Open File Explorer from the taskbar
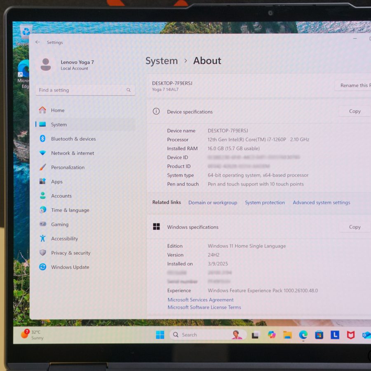371x371 pixels. pyautogui.click(x=287, y=335)
